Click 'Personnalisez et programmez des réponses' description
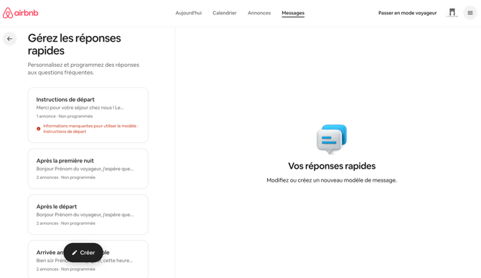Viewport: 481px width, 278px height. pos(83,69)
